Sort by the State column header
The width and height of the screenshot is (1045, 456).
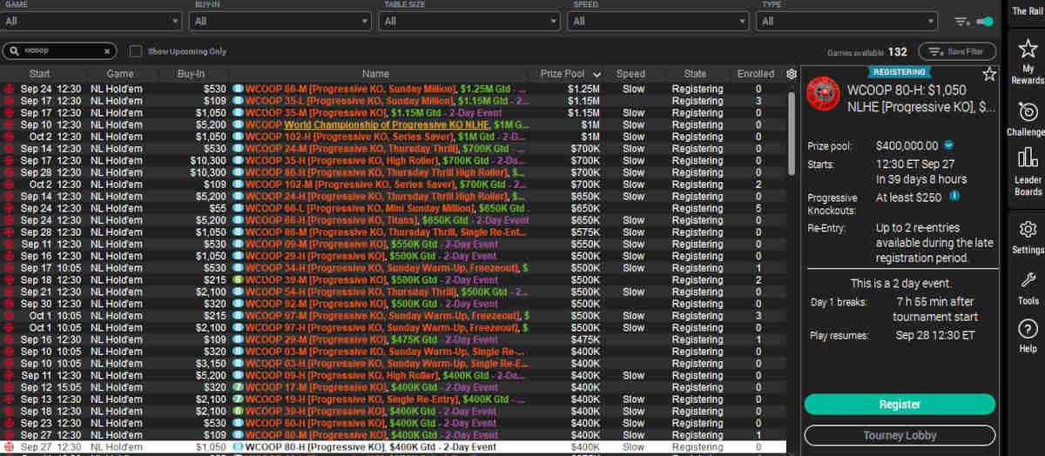695,74
